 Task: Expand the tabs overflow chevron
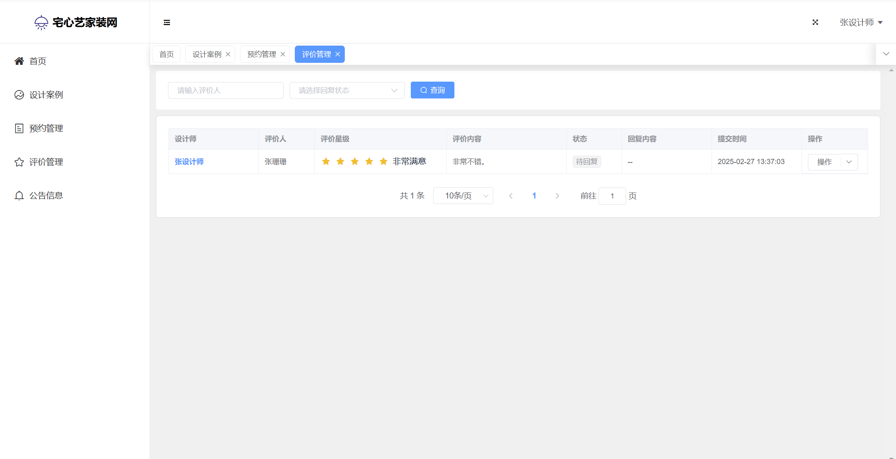pyautogui.click(x=886, y=54)
